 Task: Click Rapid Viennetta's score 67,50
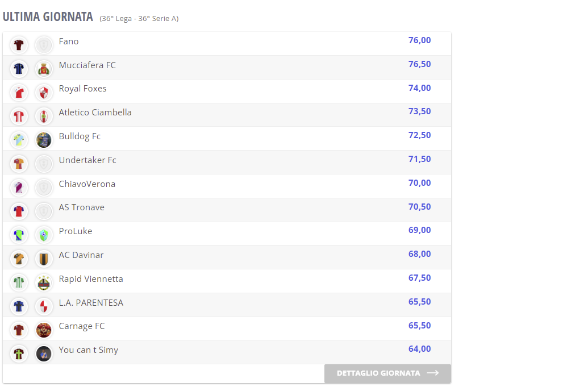419,278
